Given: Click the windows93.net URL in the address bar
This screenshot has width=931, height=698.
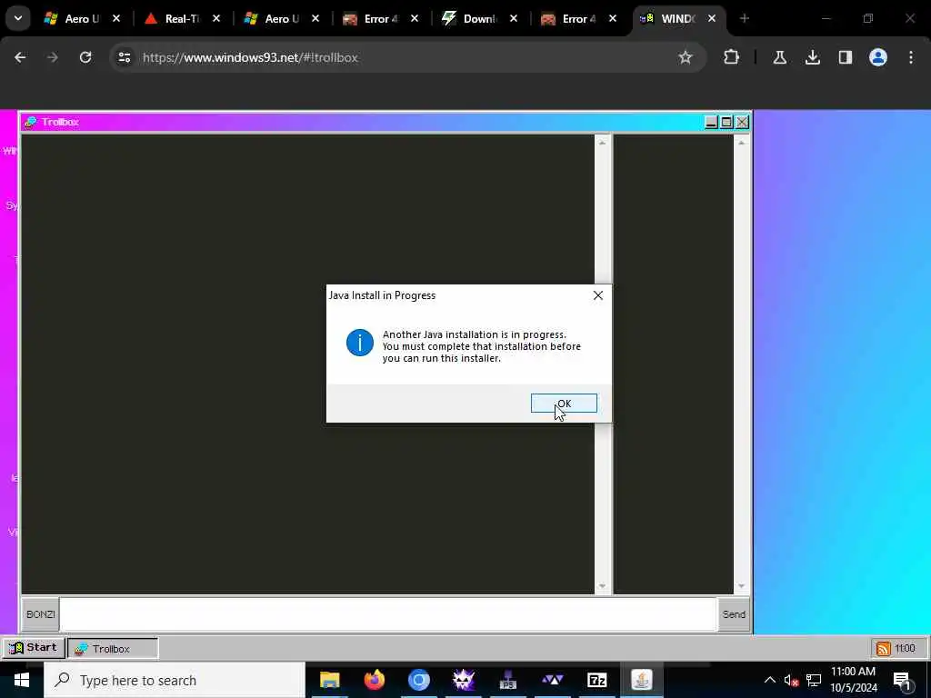Looking at the screenshot, I should 250,57.
